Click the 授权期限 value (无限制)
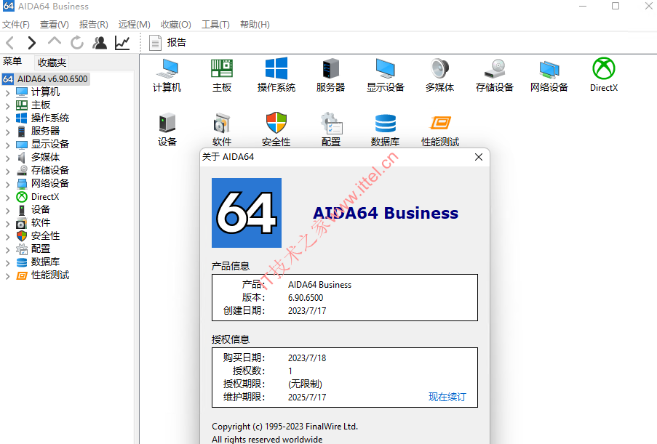The image size is (657, 444). point(305,384)
